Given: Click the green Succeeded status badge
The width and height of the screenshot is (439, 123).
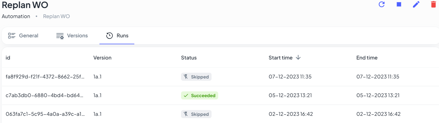Looking at the screenshot, I should pos(199,95).
